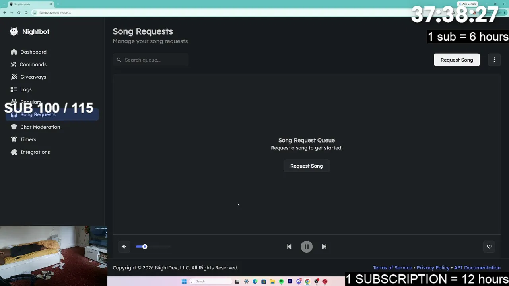Image resolution: width=509 pixels, height=286 pixels.
Task: Open the Windows Start menu
Action: (x=184, y=282)
